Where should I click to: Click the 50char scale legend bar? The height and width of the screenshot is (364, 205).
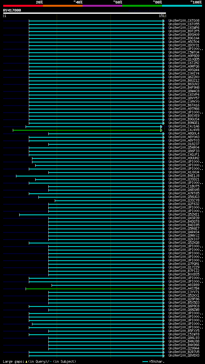point(145,361)
